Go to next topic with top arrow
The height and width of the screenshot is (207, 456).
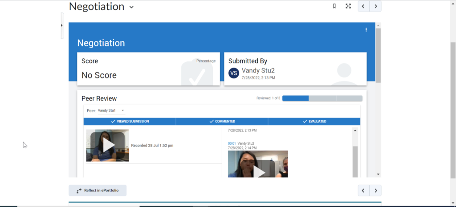pyautogui.click(x=376, y=6)
